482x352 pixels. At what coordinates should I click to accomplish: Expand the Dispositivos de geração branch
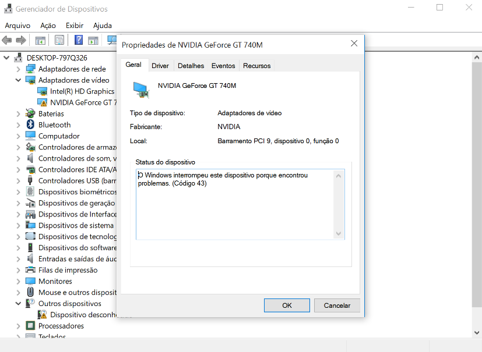[x=19, y=203]
